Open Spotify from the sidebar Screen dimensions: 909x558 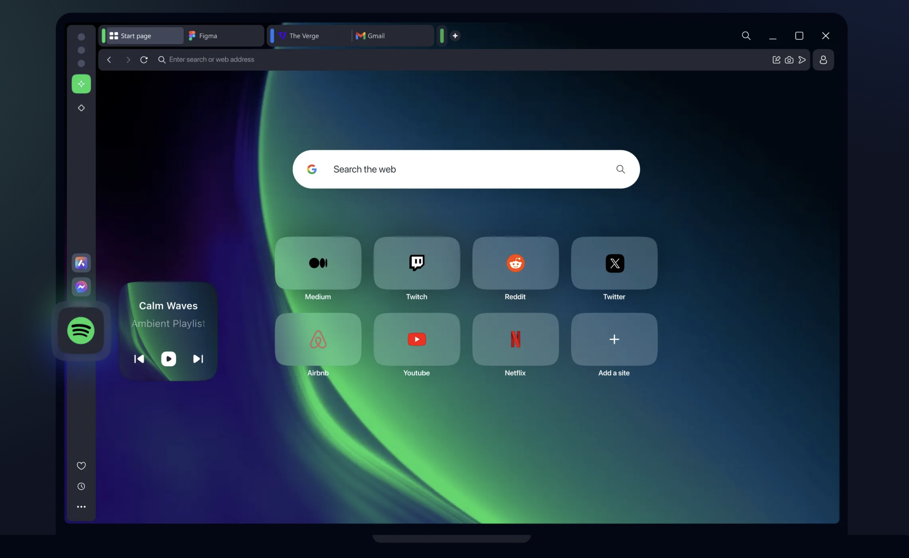pyautogui.click(x=81, y=330)
